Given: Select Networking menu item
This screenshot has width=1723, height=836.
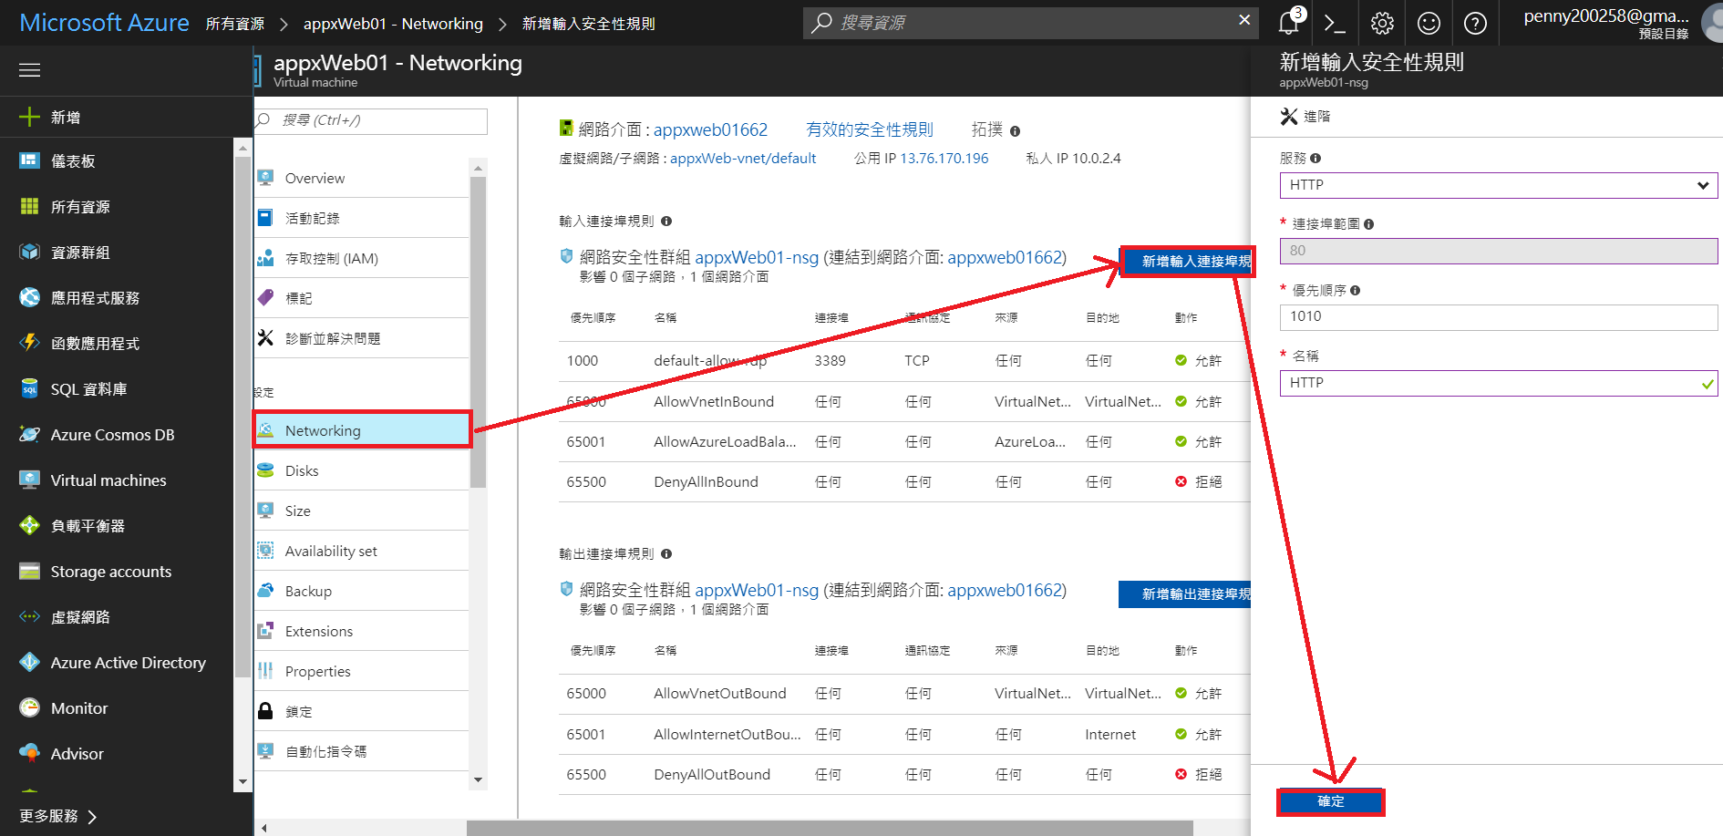Looking at the screenshot, I should [x=362, y=430].
